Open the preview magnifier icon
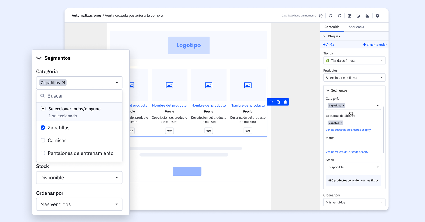Screen dimensions: 425x222 point(359,16)
